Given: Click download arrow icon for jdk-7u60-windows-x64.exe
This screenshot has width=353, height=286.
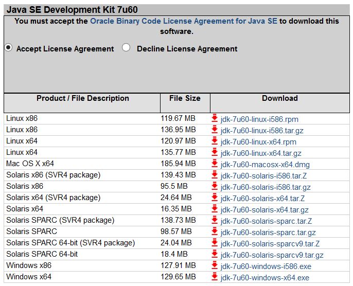Looking at the screenshot, I should pyautogui.click(x=215, y=277).
